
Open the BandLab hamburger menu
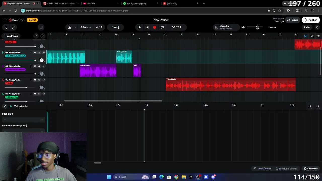point(5,20)
